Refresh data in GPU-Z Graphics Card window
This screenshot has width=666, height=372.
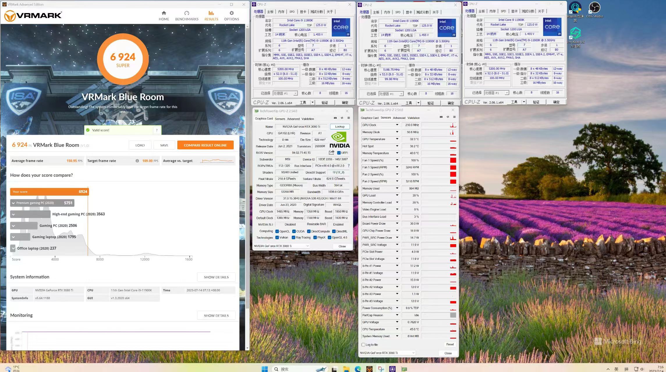click(342, 118)
